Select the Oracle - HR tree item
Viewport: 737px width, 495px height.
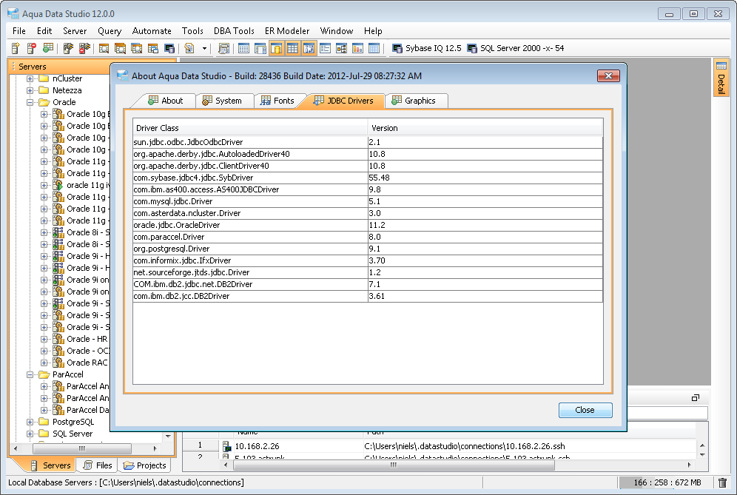pos(87,339)
